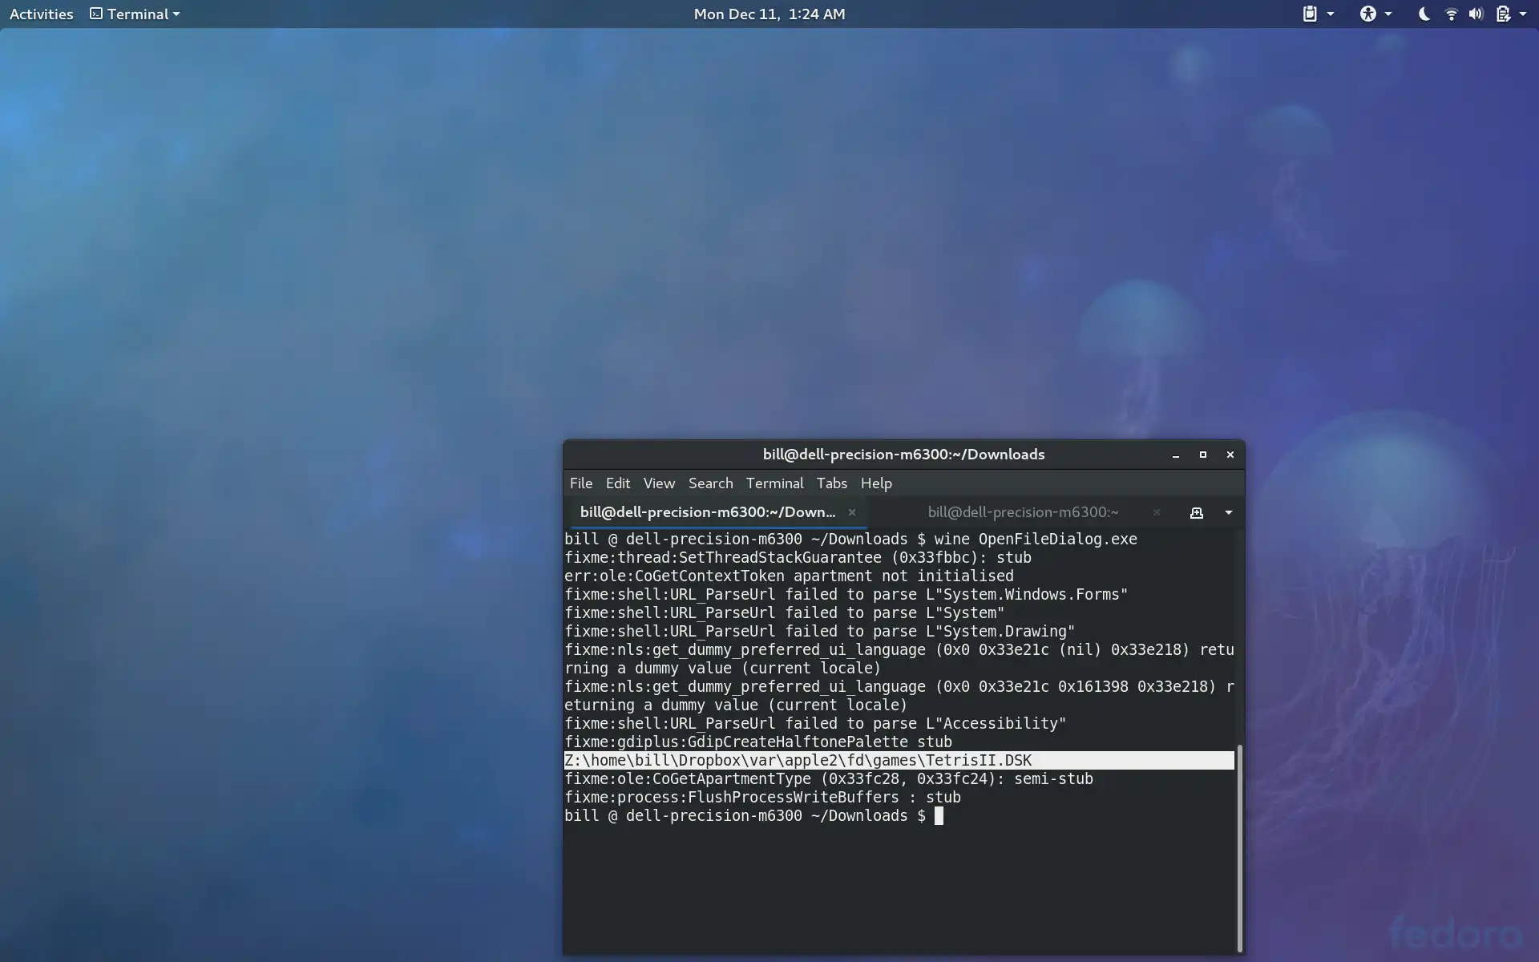
Task: Expand the terminal tabs dropdown arrow
Action: 1228,512
